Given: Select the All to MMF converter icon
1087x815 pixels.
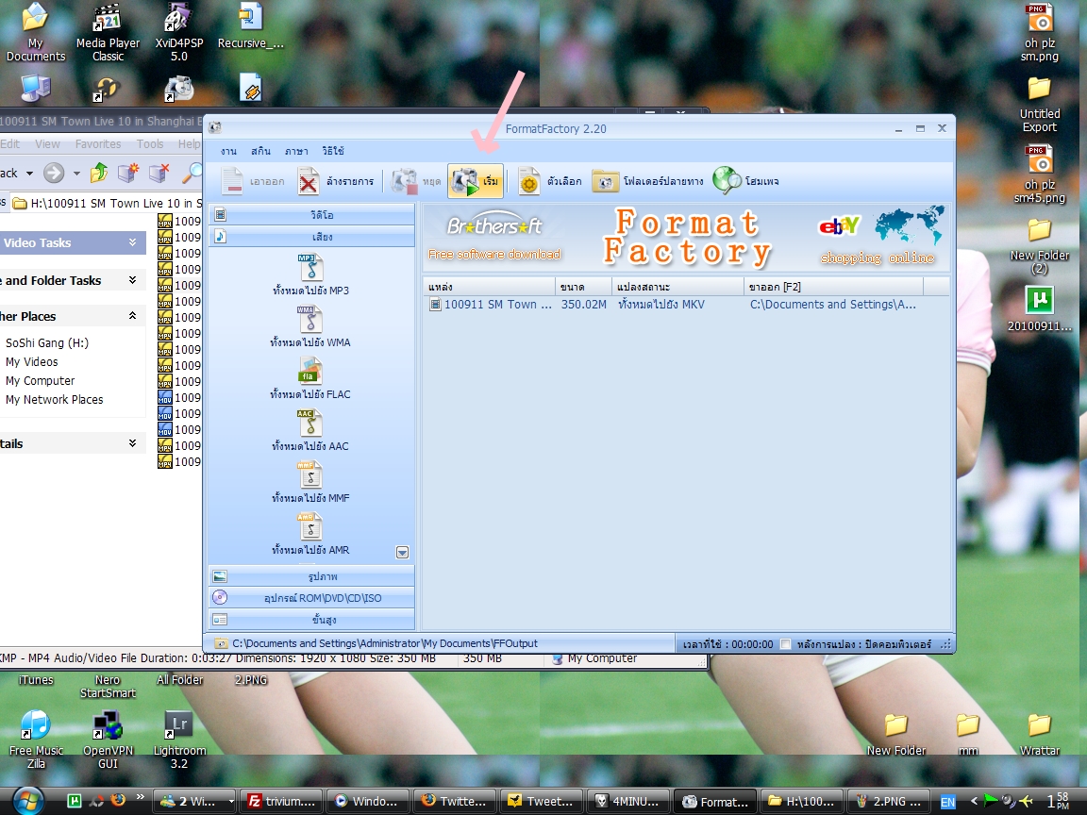Looking at the screenshot, I should click(310, 474).
